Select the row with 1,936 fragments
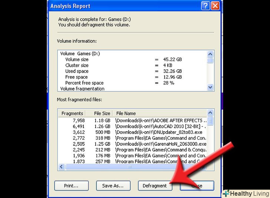Screen dimensions: 270x198 tap(132, 156)
